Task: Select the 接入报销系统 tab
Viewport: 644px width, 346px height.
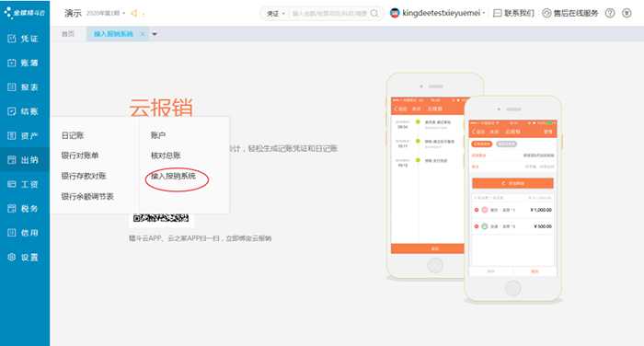Action: tap(113, 34)
